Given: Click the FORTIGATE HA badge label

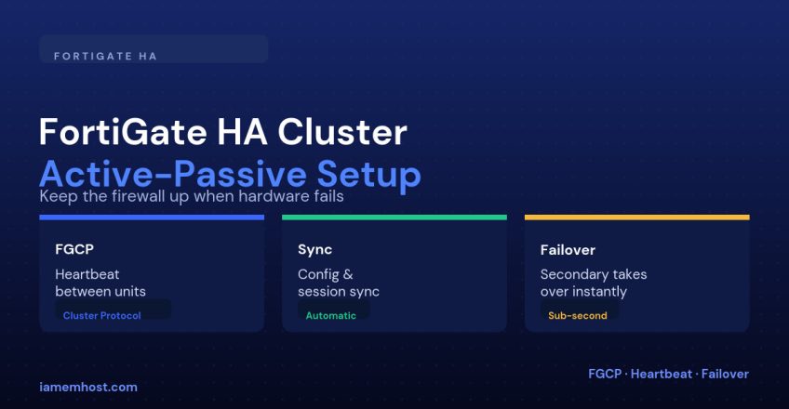Looking at the screenshot, I should tap(105, 56).
